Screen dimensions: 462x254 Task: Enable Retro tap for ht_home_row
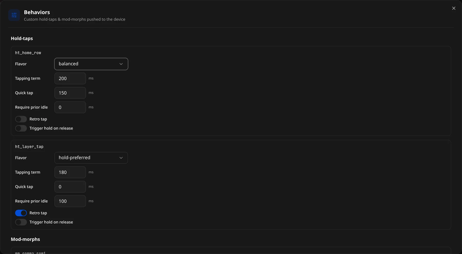click(x=21, y=119)
